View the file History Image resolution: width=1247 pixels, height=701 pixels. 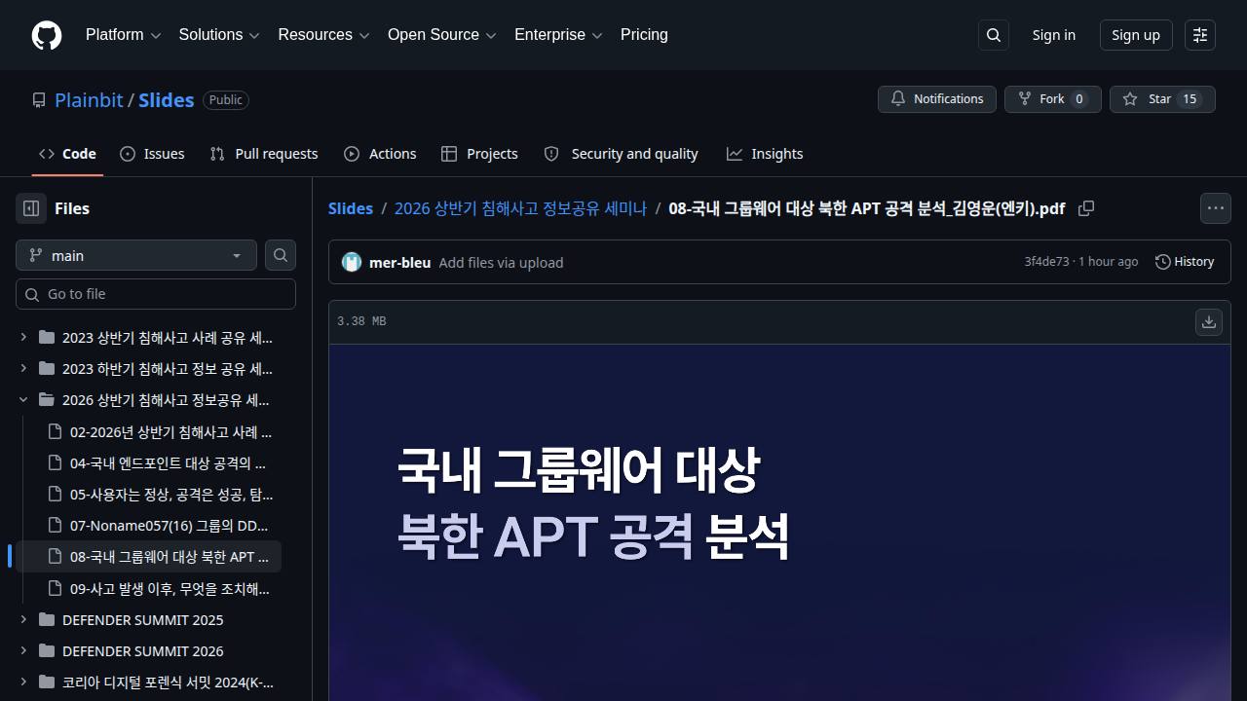[x=1185, y=262]
